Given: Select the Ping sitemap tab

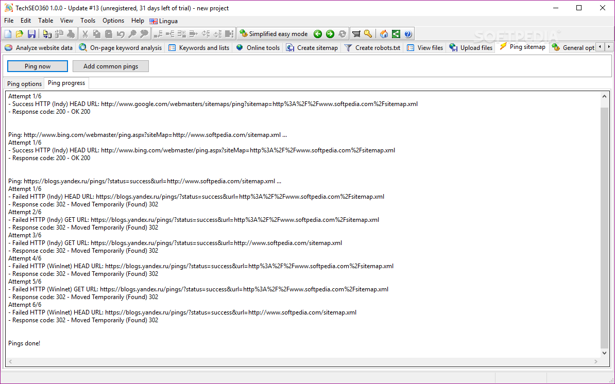Looking at the screenshot, I should pos(522,47).
